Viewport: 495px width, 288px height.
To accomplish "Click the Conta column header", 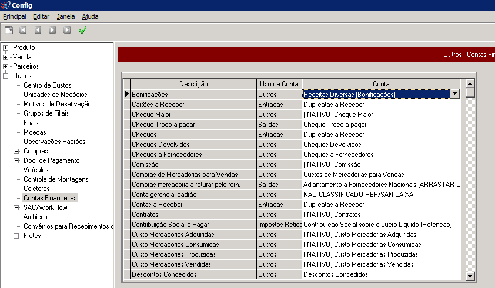I will click(x=381, y=84).
